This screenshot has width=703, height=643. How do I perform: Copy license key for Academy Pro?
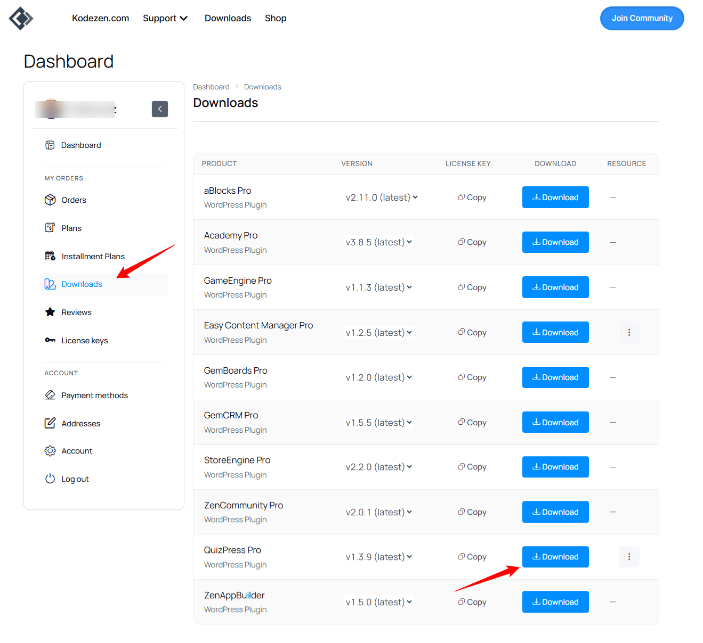point(472,242)
